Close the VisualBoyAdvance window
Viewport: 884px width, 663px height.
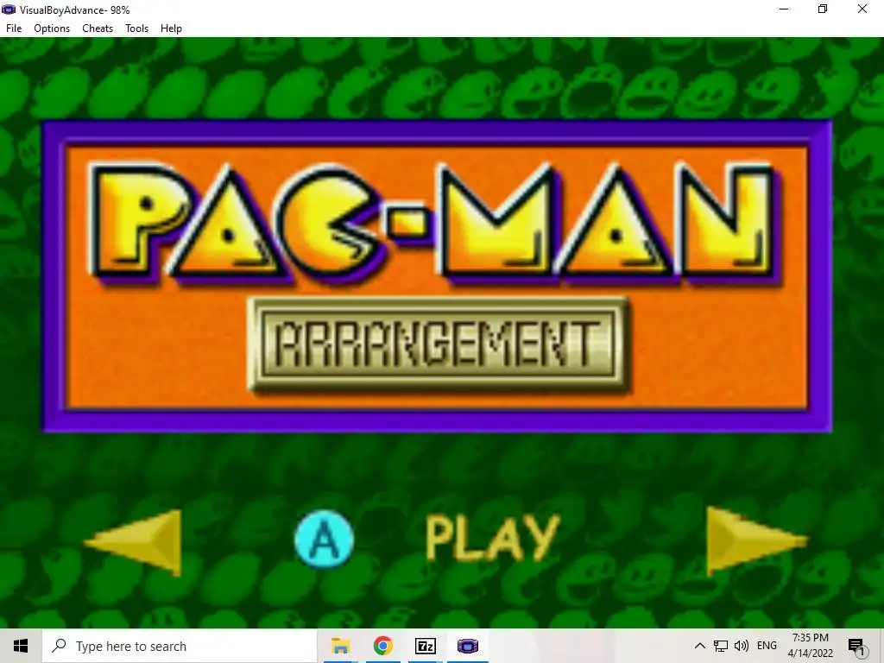[x=862, y=9]
